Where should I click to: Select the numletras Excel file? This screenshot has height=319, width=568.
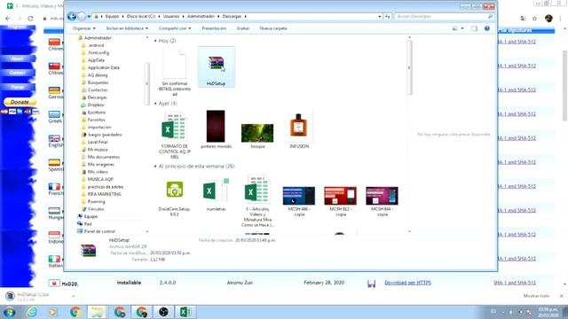[x=216, y=195]
